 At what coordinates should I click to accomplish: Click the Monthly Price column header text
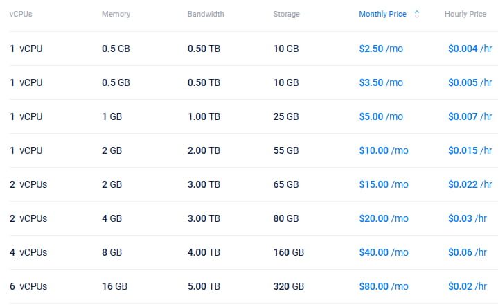(382, 14)
